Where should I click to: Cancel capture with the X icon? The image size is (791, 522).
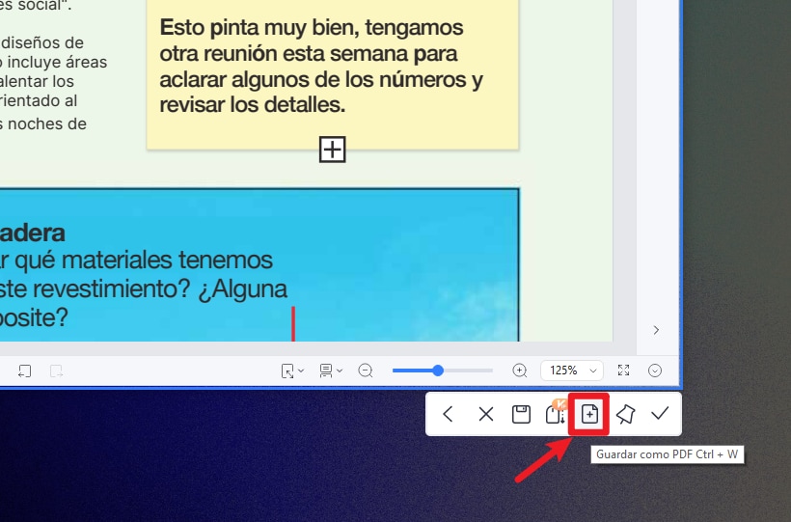(x=486, y=414)
